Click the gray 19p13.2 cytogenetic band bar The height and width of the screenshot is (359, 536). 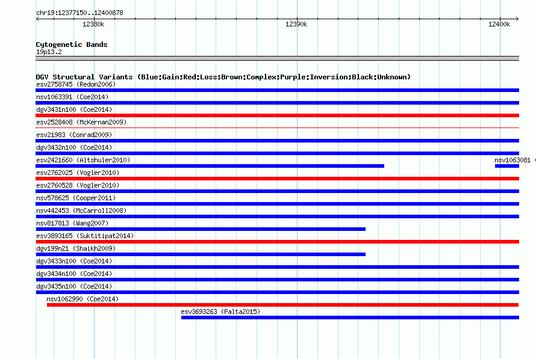coord(277,58)
